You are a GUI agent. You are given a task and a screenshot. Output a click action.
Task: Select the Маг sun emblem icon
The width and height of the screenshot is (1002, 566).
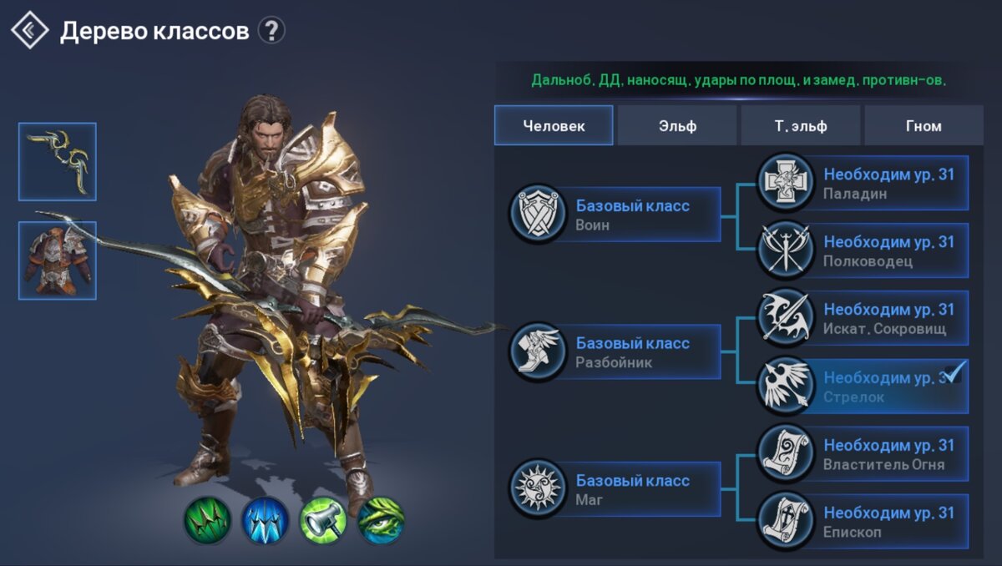click(x=538, y=490)
